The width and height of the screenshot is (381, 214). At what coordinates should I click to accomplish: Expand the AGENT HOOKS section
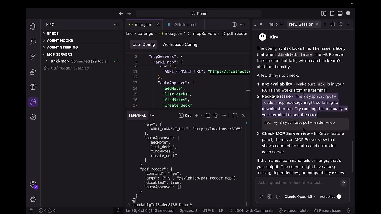coord(82,40)
